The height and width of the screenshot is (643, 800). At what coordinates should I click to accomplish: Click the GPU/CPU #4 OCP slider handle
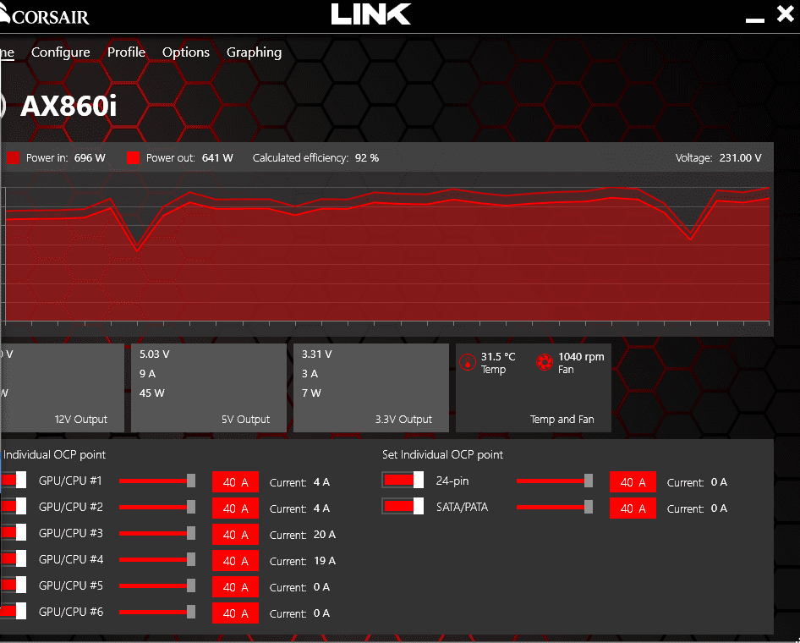point(191,559)
